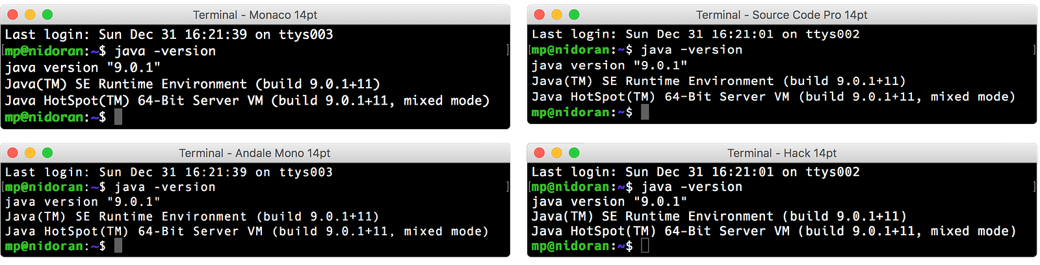Image resolution: width=1040 pixels, height=265 pixels.
Task: Click 'java -version' command in Monaco terminal
Action: 165,51
